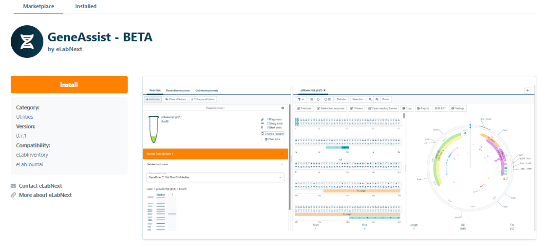Close the pBluescript.gb(1) tab with its X icon
This screenshot has width=549, height=247.
(324, 90)
